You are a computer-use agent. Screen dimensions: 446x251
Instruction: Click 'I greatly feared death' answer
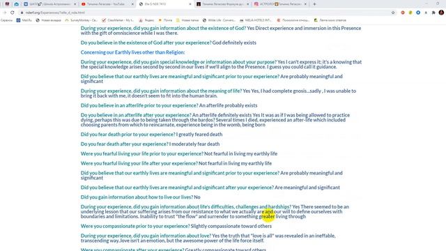point(199,135)
